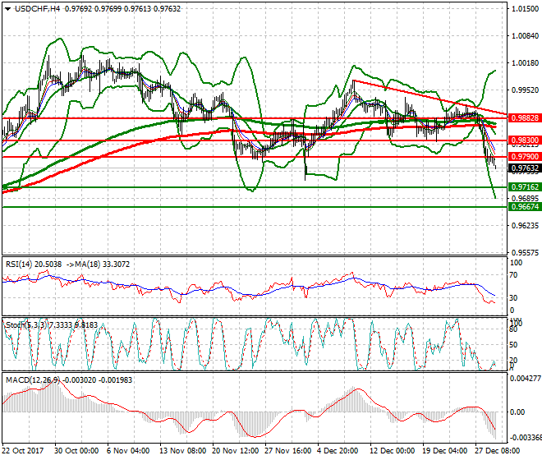
Task: Click the RSI(14) 20.5038 indicator label
Action: click(34, 264)
